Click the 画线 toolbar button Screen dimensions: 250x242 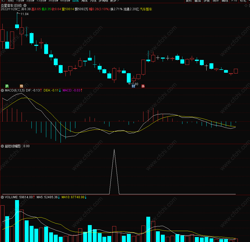tap(225, 1)
